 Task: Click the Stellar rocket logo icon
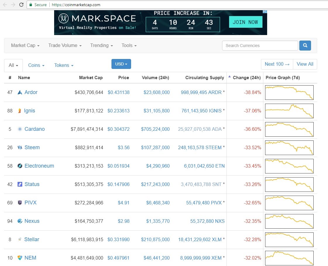tap(20, 239)
